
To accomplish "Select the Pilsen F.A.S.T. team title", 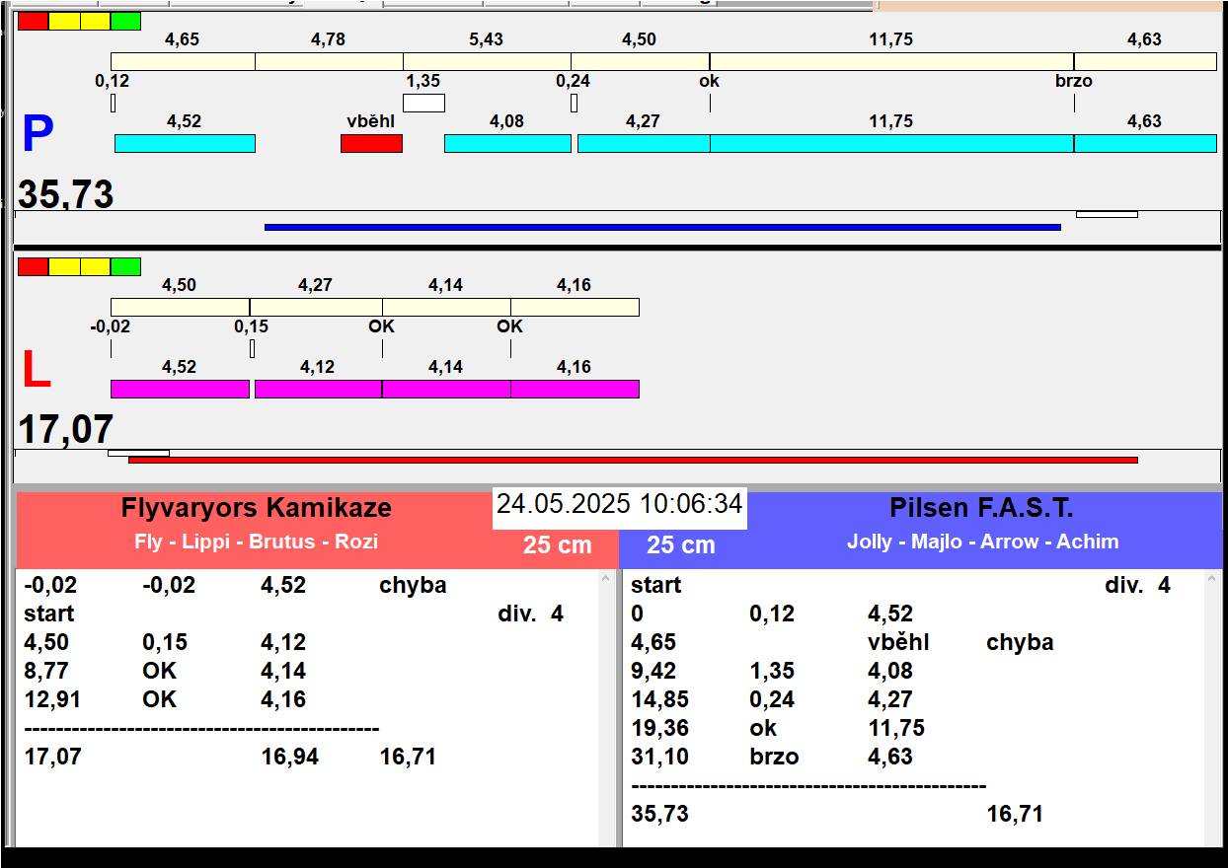I will click(981, 508).
